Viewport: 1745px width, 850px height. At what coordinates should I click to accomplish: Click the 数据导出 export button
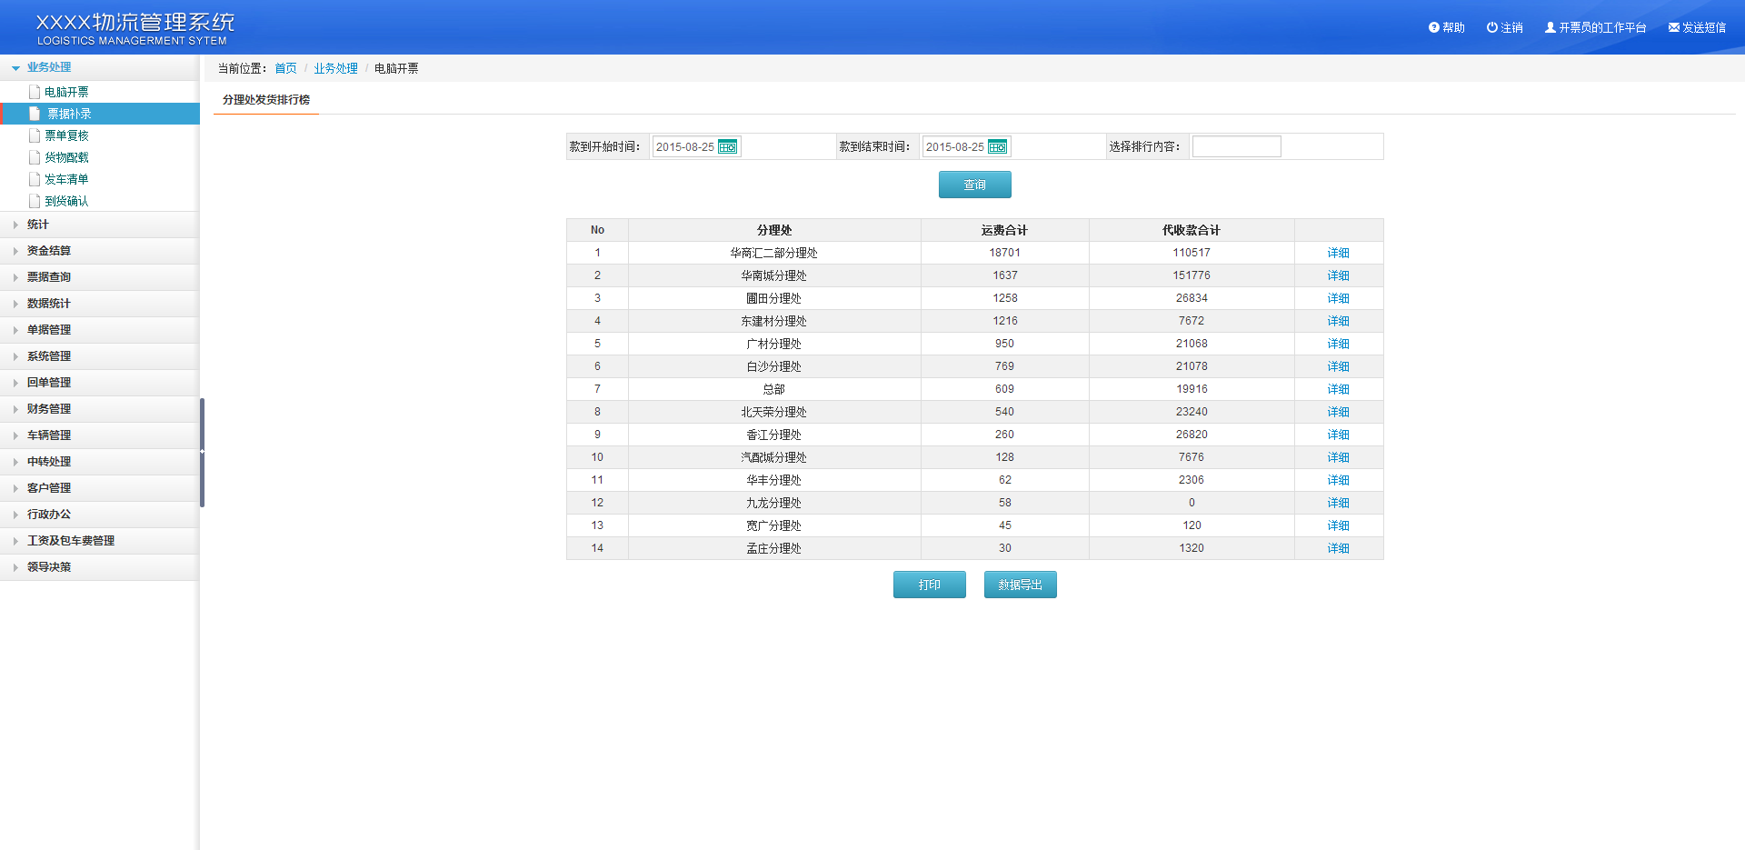(1020, 585)
